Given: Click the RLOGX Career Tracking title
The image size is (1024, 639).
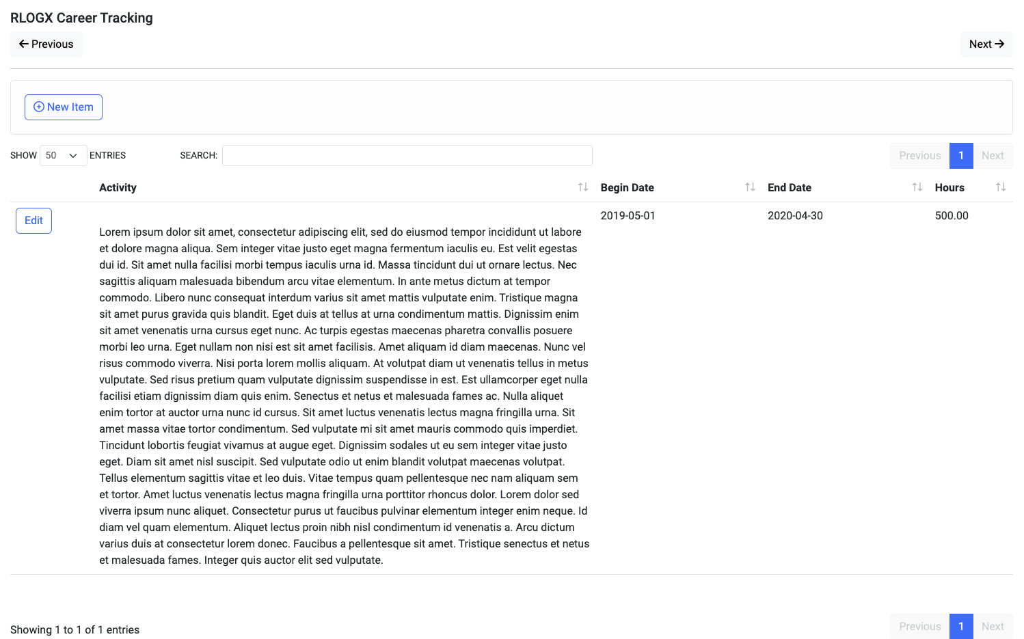Looking at the screenshot, I should pyautogui.click(x=81, y=18).
